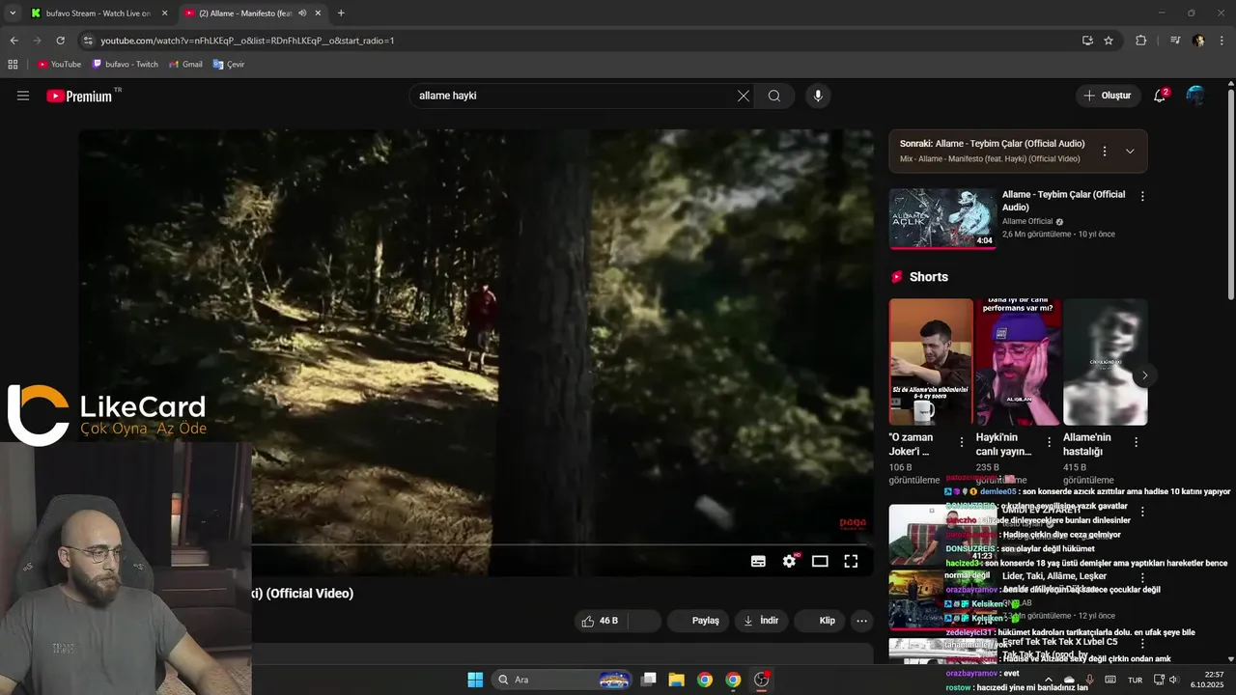This screenshot has height=695, width=1236.
Task: Play Allame - Teybim Çalar thumbnail
Action: (x=942, y=219)
